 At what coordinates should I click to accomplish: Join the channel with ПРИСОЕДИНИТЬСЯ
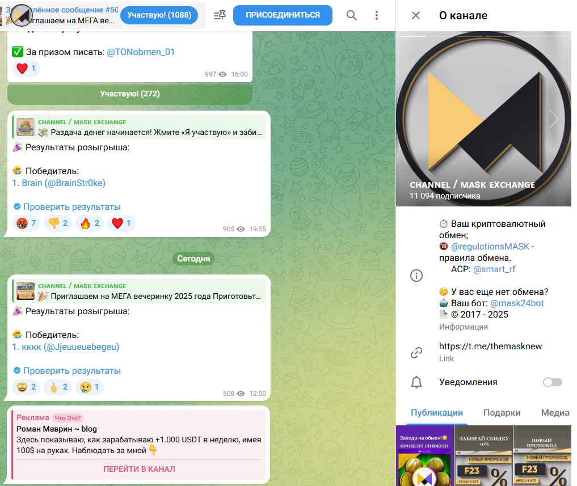pyautogui.click(x=283, y=15)
